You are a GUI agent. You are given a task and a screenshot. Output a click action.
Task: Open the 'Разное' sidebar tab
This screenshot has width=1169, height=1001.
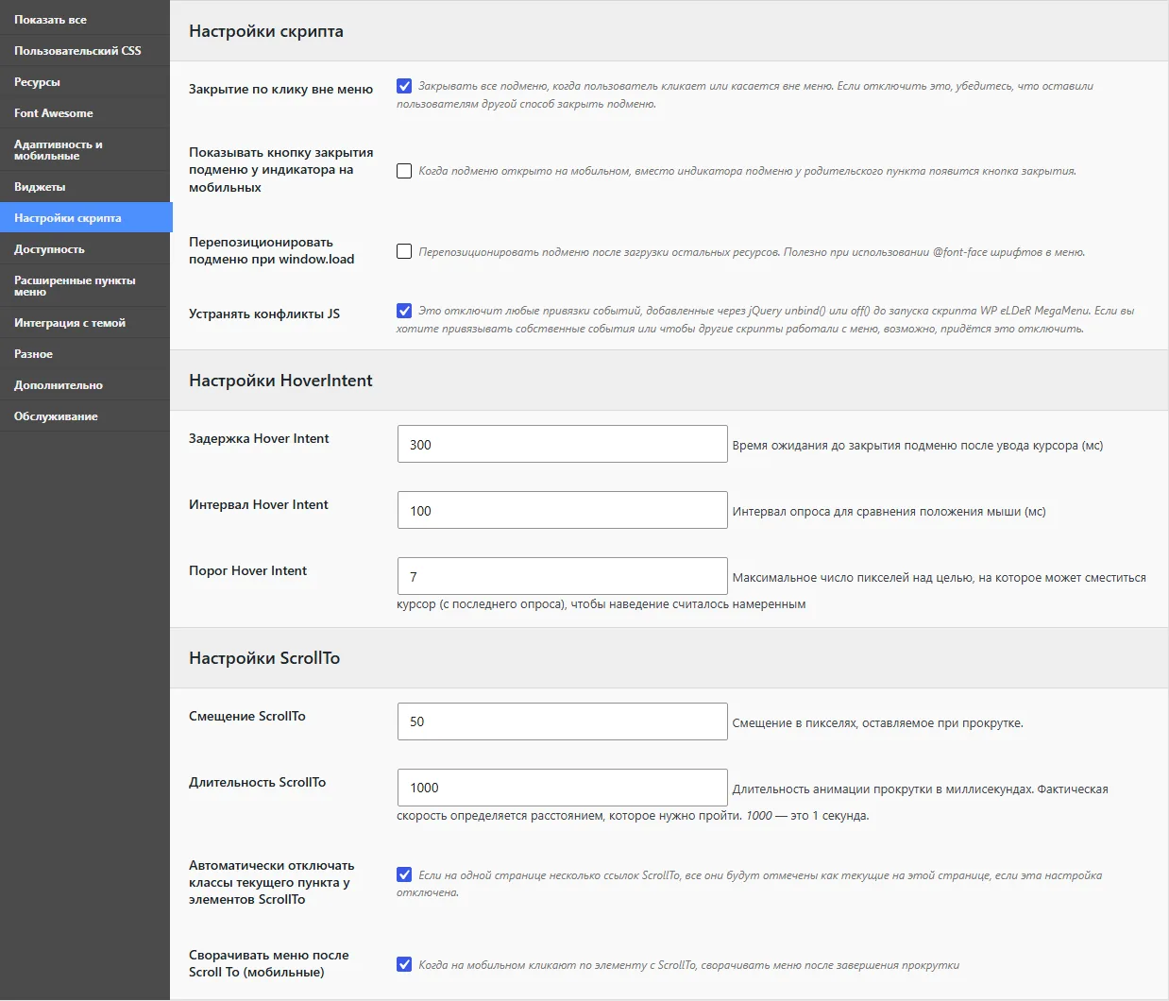[85, 354]
